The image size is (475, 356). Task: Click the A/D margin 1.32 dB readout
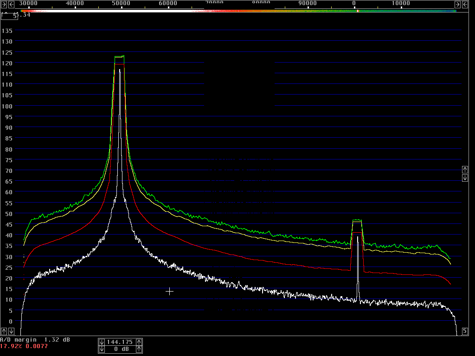tap(35, 340)
